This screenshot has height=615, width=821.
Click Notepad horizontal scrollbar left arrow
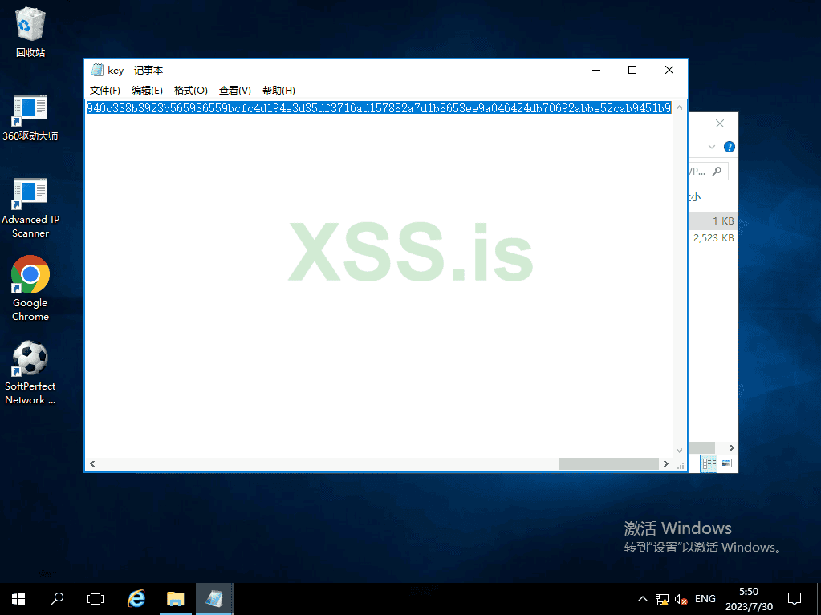click(x=92, y=464)
